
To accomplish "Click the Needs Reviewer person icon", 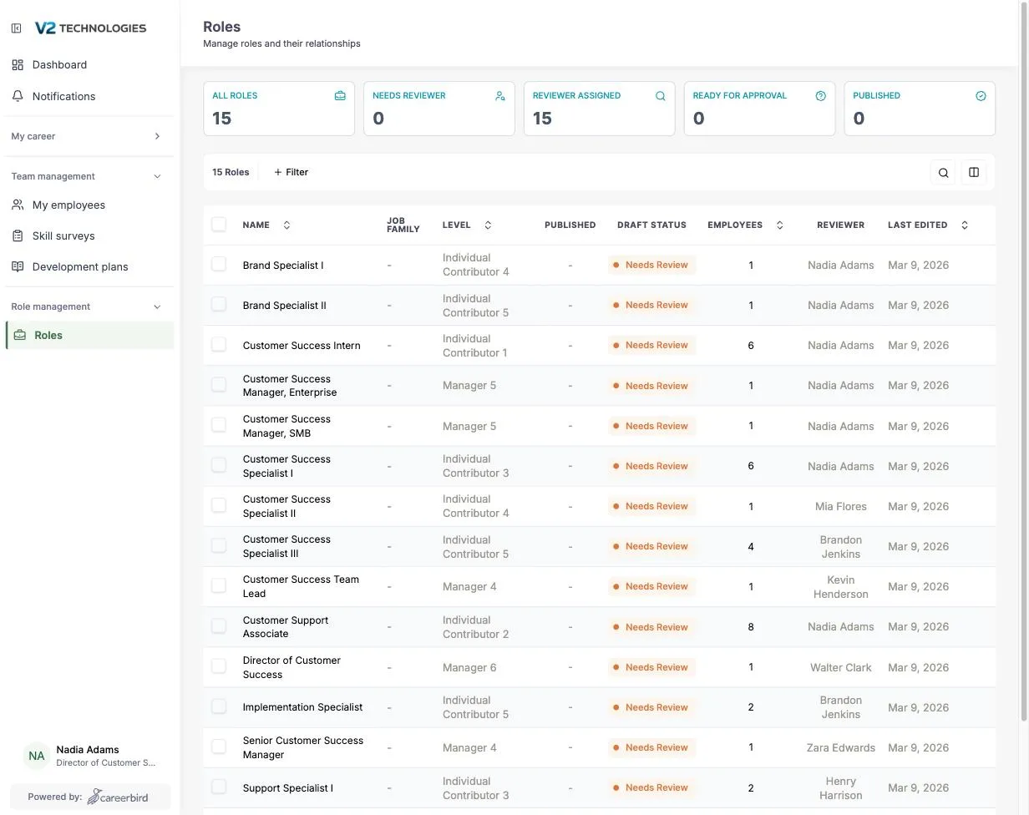I will point(500,96).
